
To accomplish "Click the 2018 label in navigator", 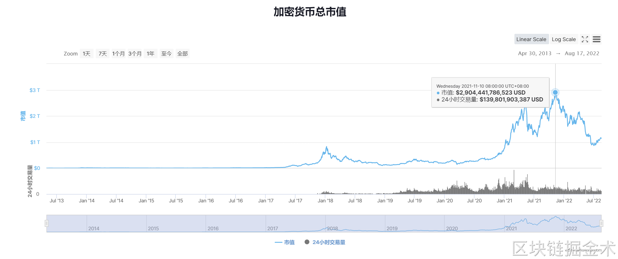I will [332, 229].
